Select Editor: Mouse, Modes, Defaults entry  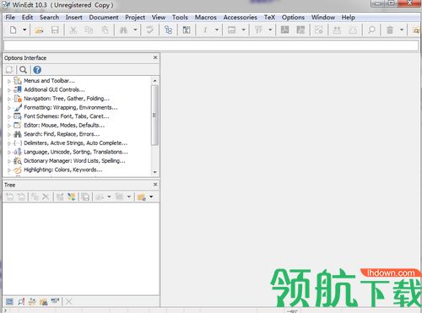coord(64,125)
